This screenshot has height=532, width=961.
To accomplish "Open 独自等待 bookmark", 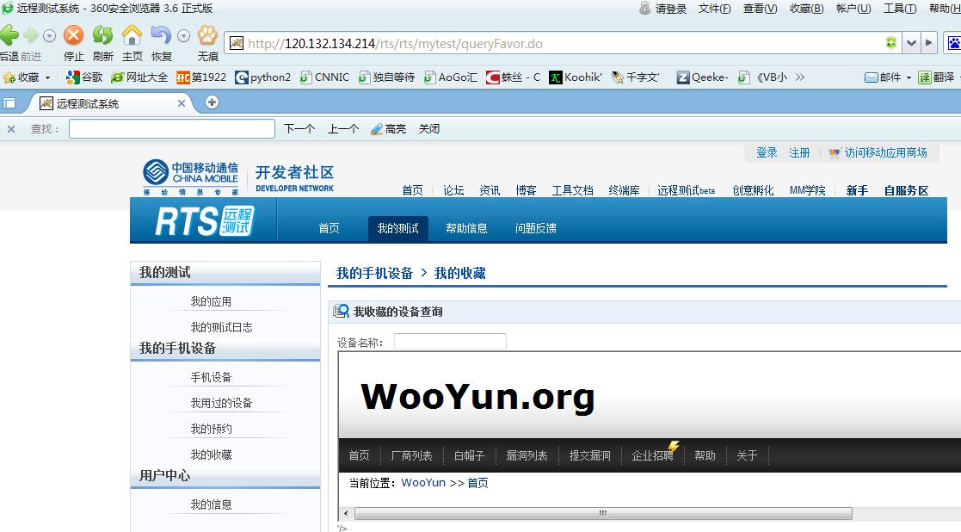I will [x=387, y=77].
